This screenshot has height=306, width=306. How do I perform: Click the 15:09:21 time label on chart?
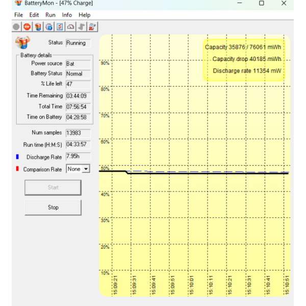tap(115, 285)
